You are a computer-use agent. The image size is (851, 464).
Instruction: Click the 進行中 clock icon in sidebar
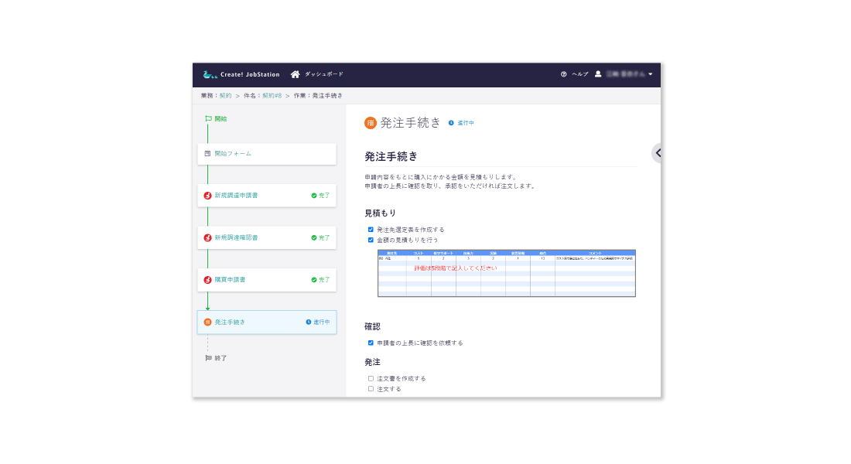[x=308, y=322]
